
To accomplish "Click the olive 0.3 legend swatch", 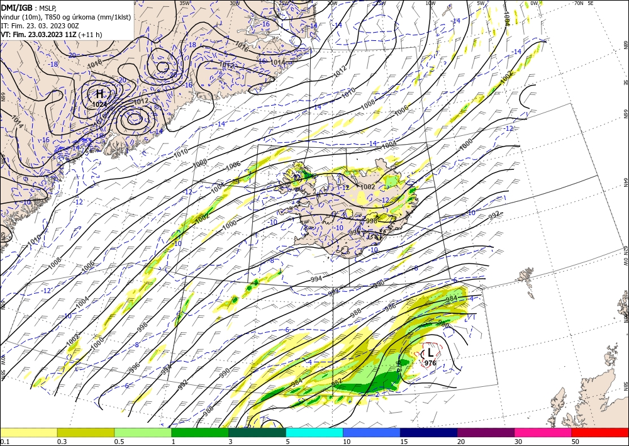I will point(86,433).
